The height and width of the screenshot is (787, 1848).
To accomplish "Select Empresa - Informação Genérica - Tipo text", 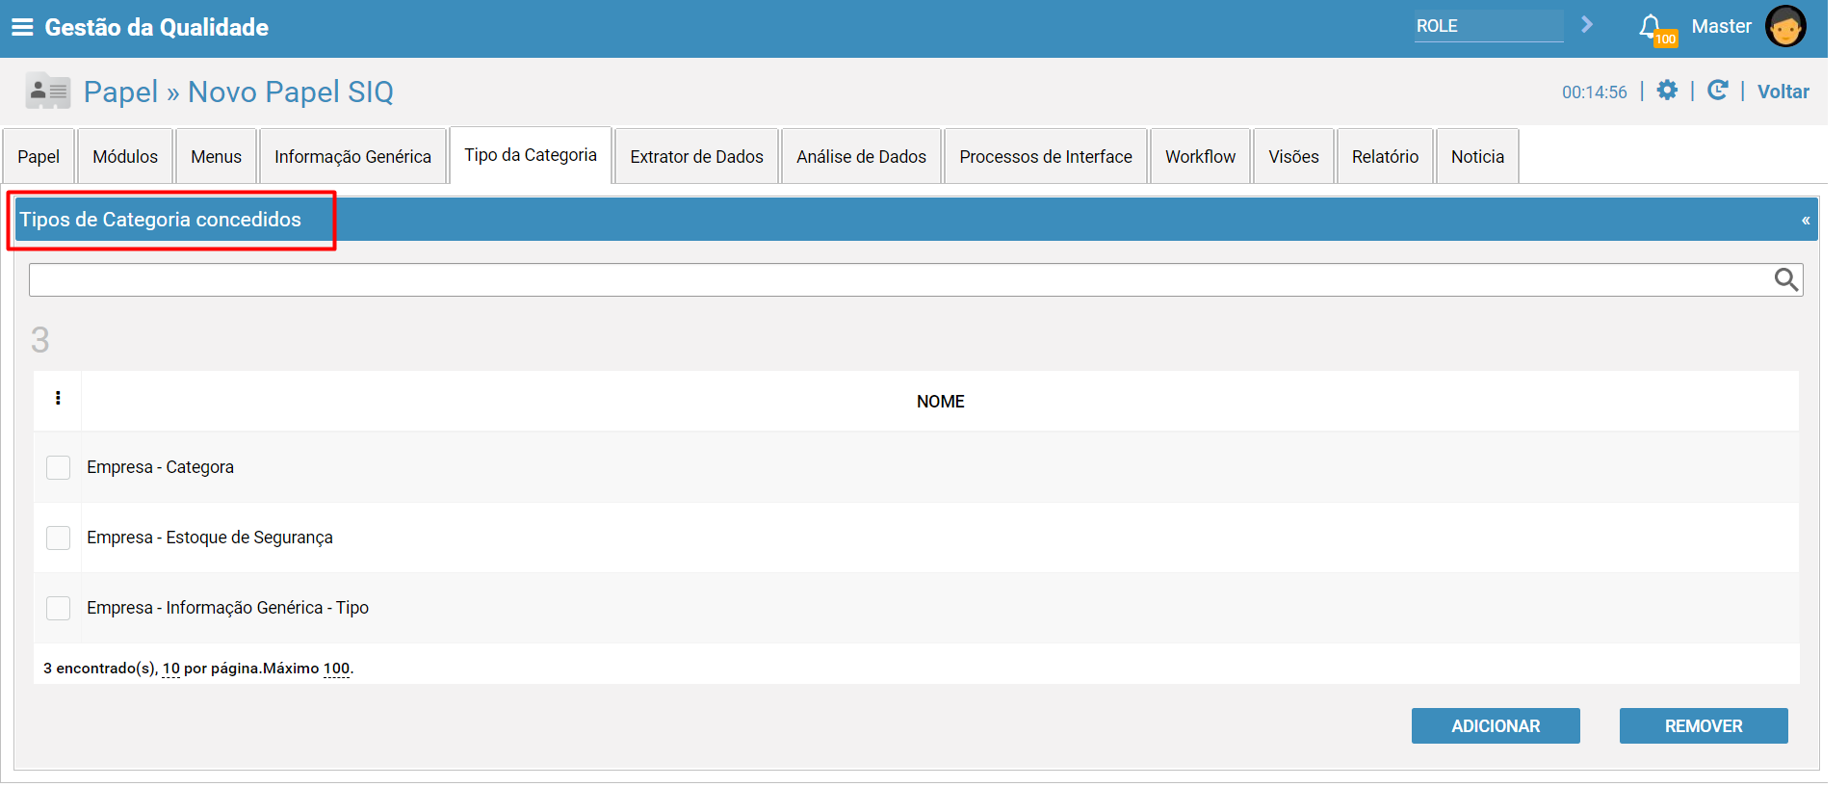I will pyautogui.click(x=227, y=608).
